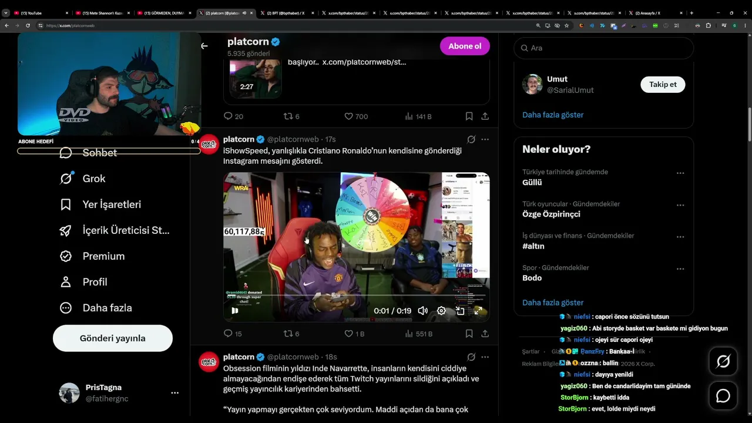The width and height of the screenshot is (752, 423).
Task: Click the browser back arrow
Action: pyautogui.click(x=6, y=26)
